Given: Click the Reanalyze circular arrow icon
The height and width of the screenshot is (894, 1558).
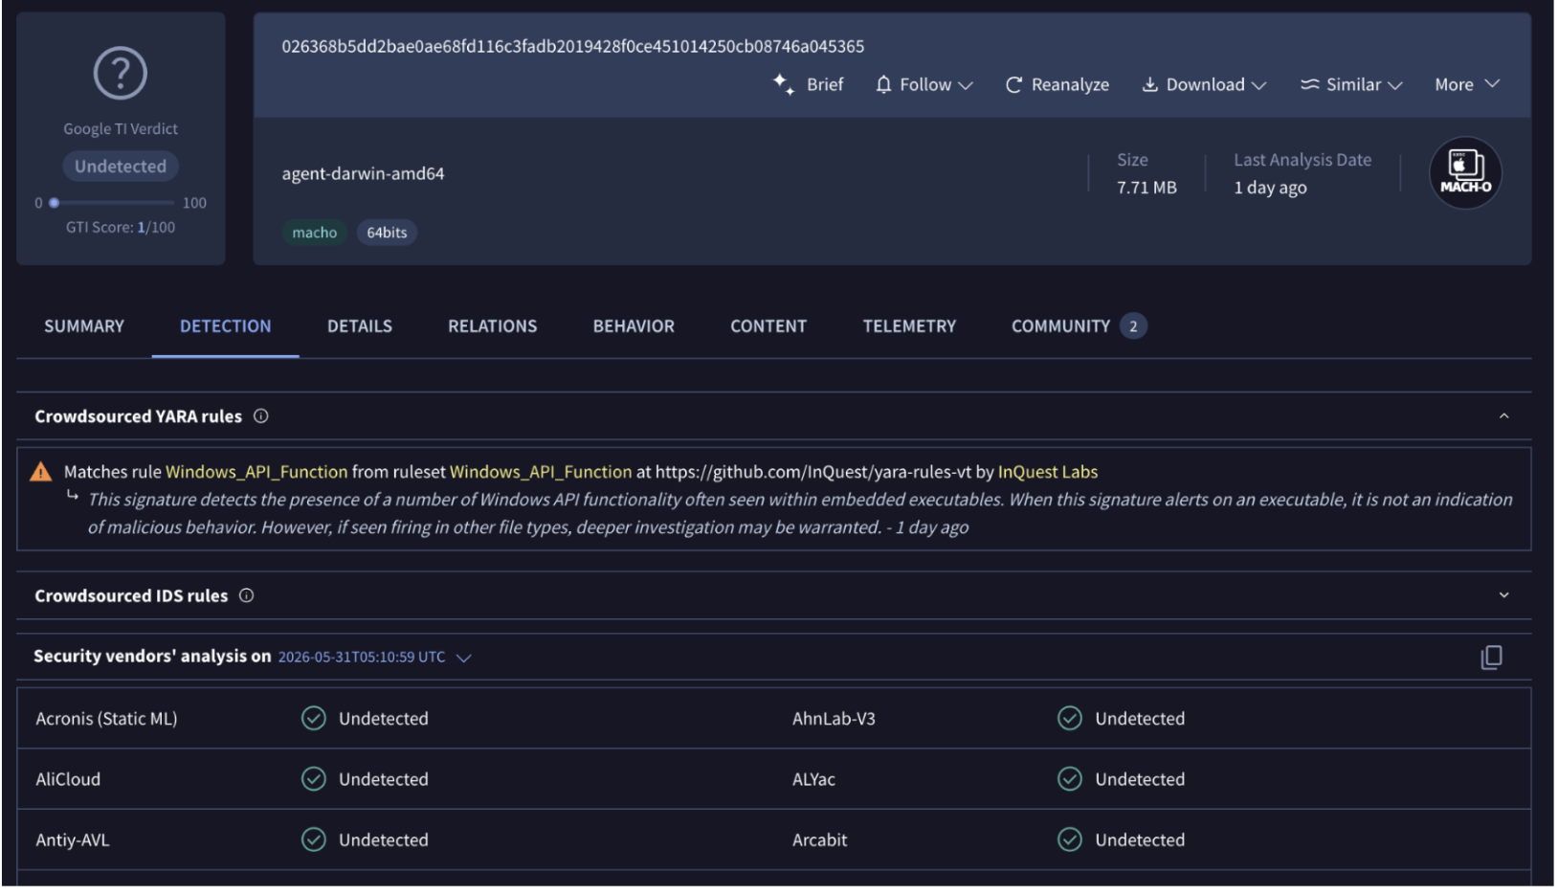Looking at the screenshot, I should 1014,85.
